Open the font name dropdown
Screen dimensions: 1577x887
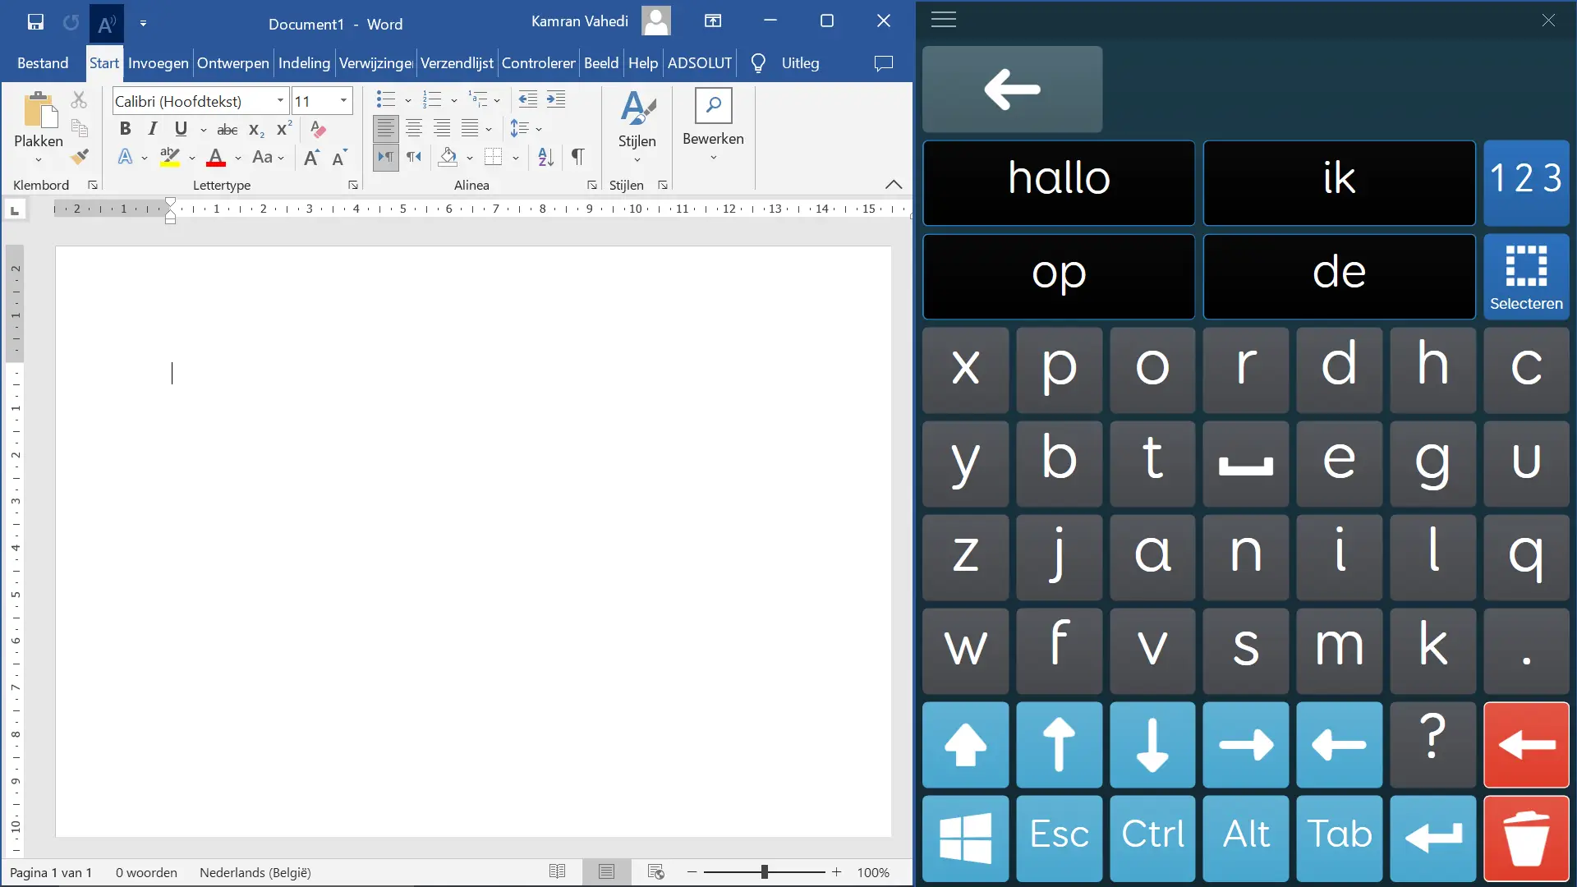tap(281, 101)
